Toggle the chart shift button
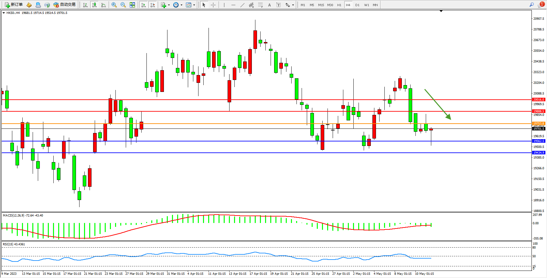This screenshot has height=278, width=547. [x=153, y=5]
